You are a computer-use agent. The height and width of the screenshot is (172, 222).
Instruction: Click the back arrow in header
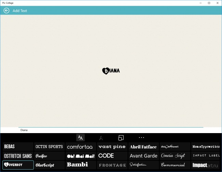[6, 11]
